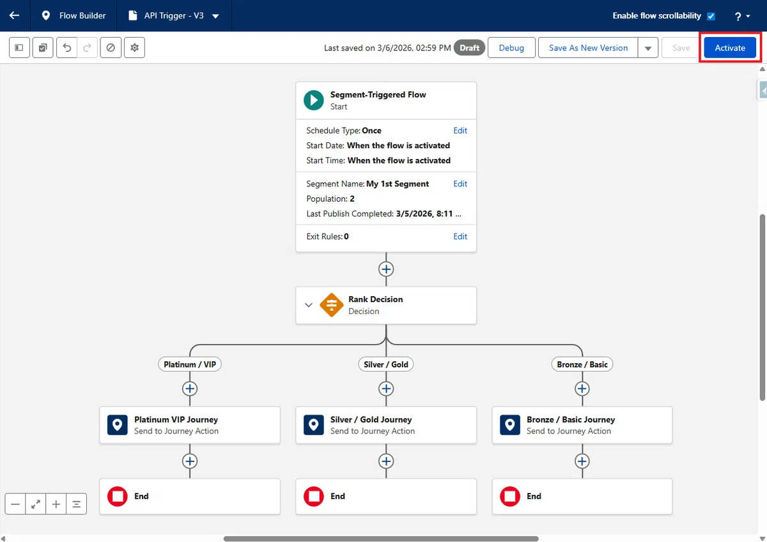Open flow settings gear icon
The height and width of the screenshot is (542, 767).
[x=134, y=48]
